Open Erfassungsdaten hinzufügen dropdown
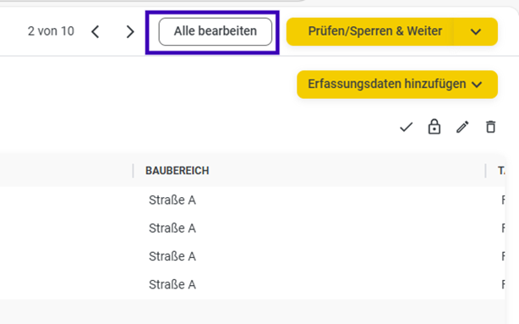Image resolution: width=519 pixels, height=324 pixels. 397,84
